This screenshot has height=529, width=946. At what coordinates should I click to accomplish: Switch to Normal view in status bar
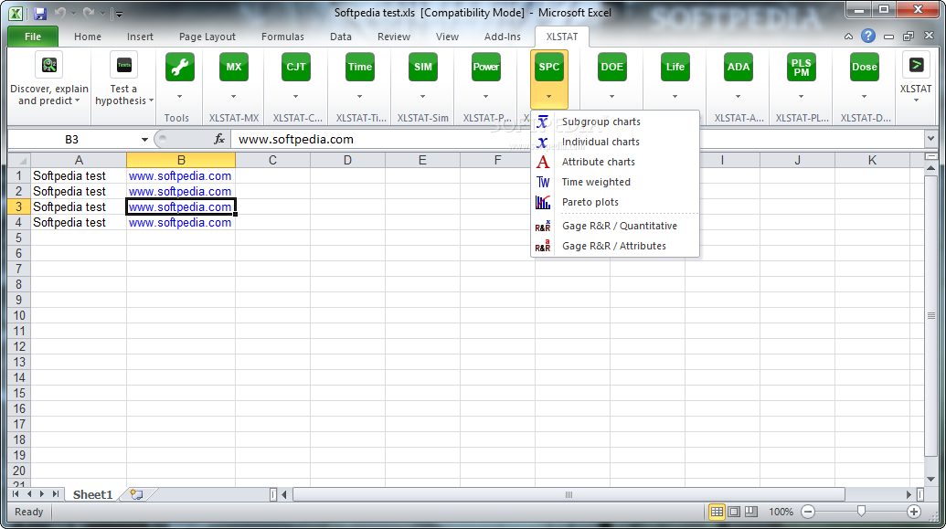click(x=717, y=512)
